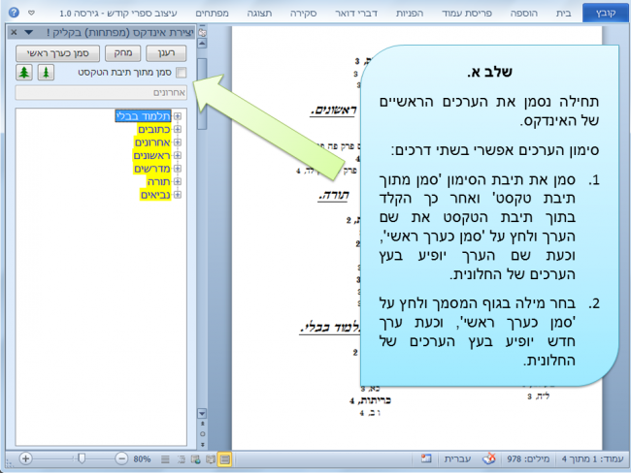Image resolution: width=631 pixels, height=473 pixels.
Task: Expand the תלמוד בבלי tree node
Action: click(178, 116)
